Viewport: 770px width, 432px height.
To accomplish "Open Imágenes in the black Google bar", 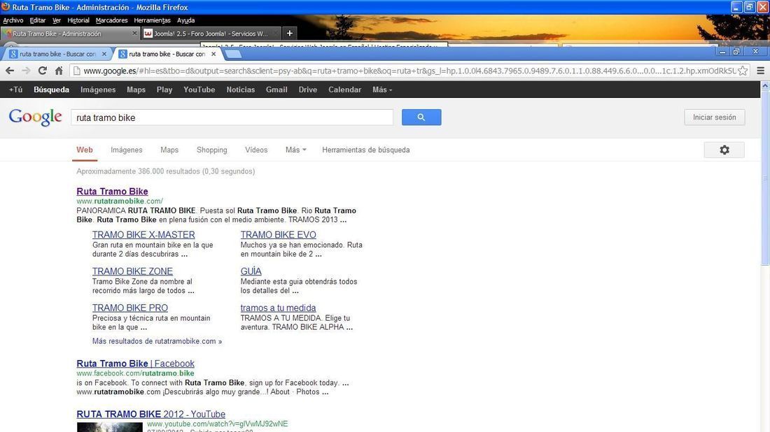I will [98, 89].
